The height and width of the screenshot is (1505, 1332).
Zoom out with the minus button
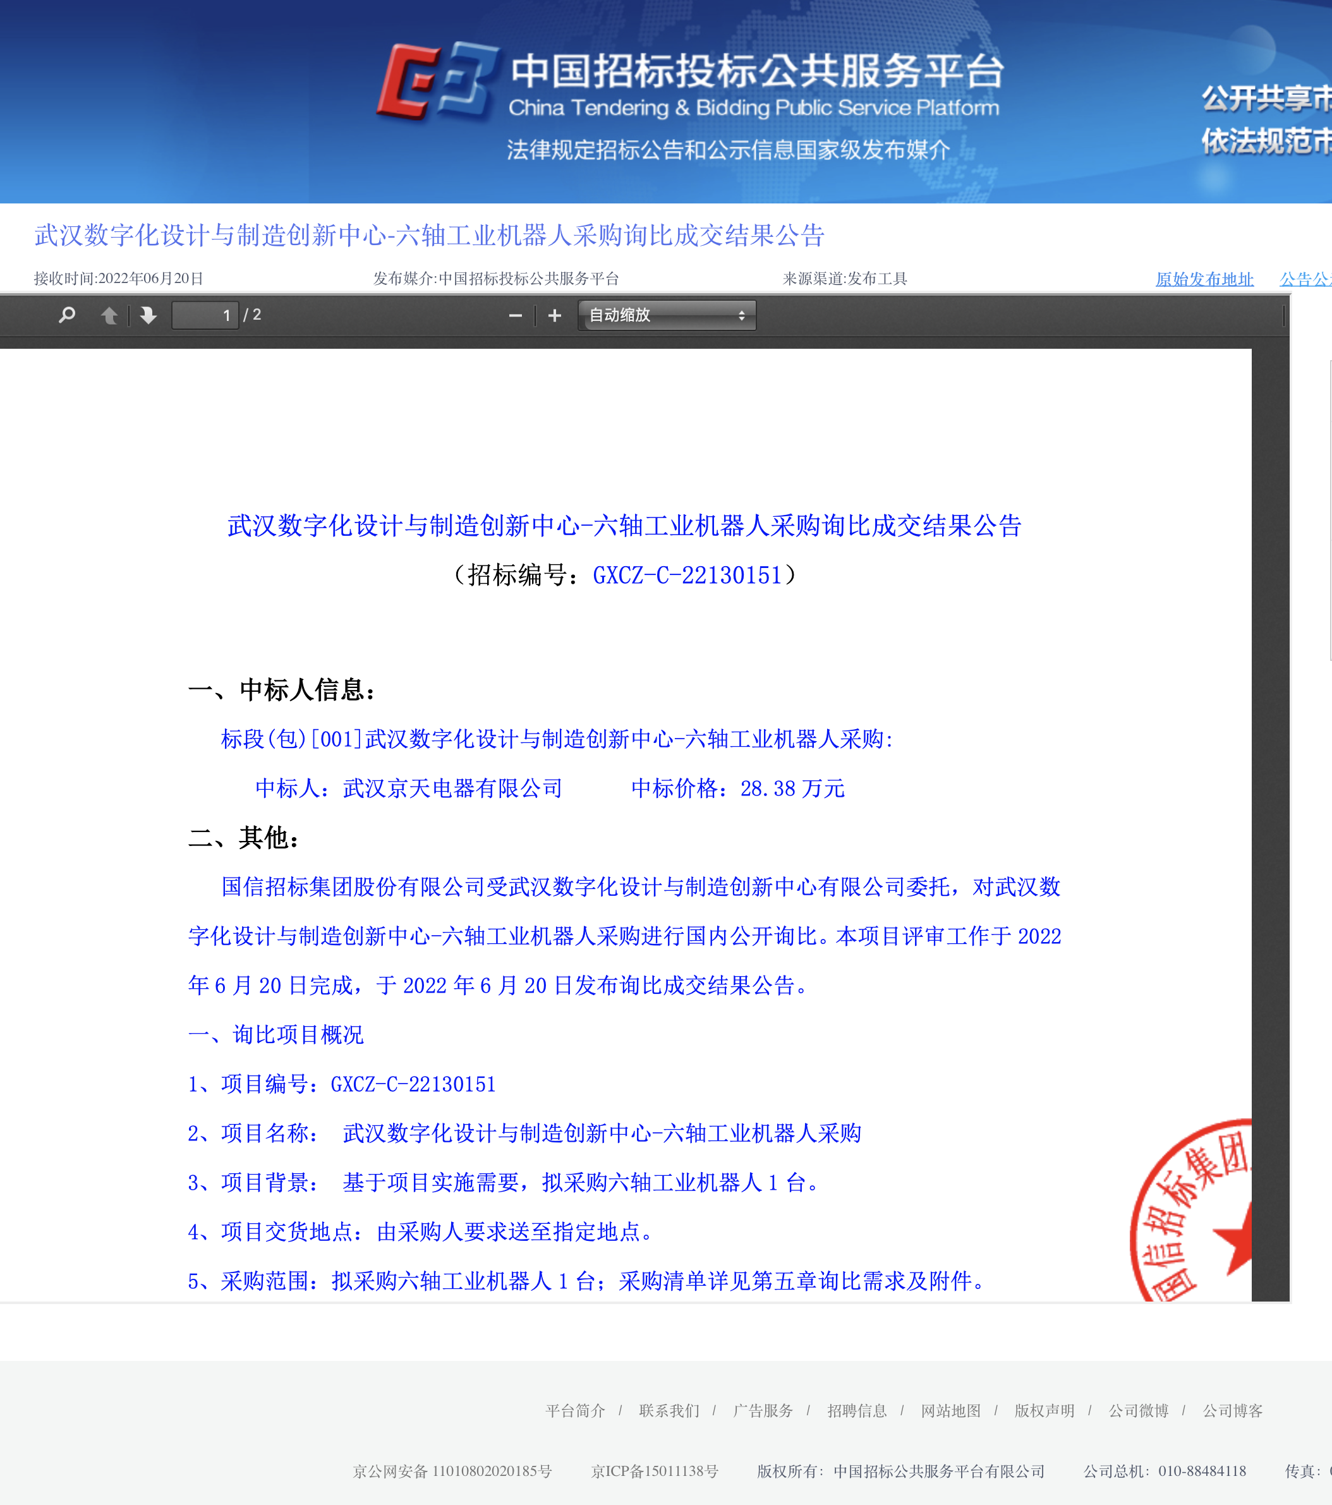516,315
